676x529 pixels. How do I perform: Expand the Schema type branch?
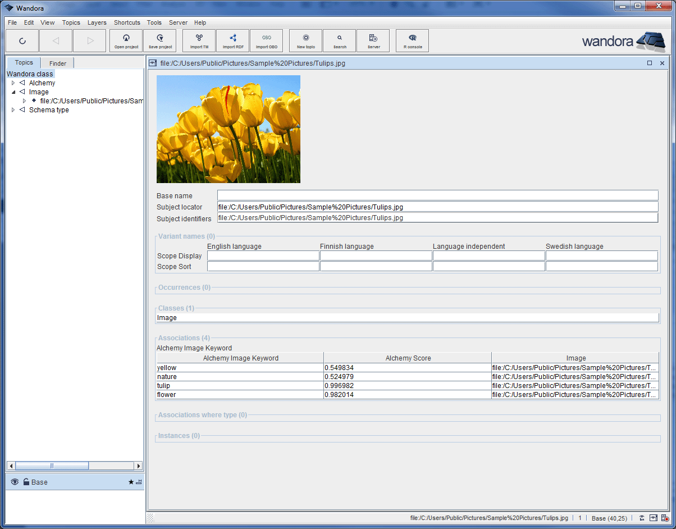(13, 110)
